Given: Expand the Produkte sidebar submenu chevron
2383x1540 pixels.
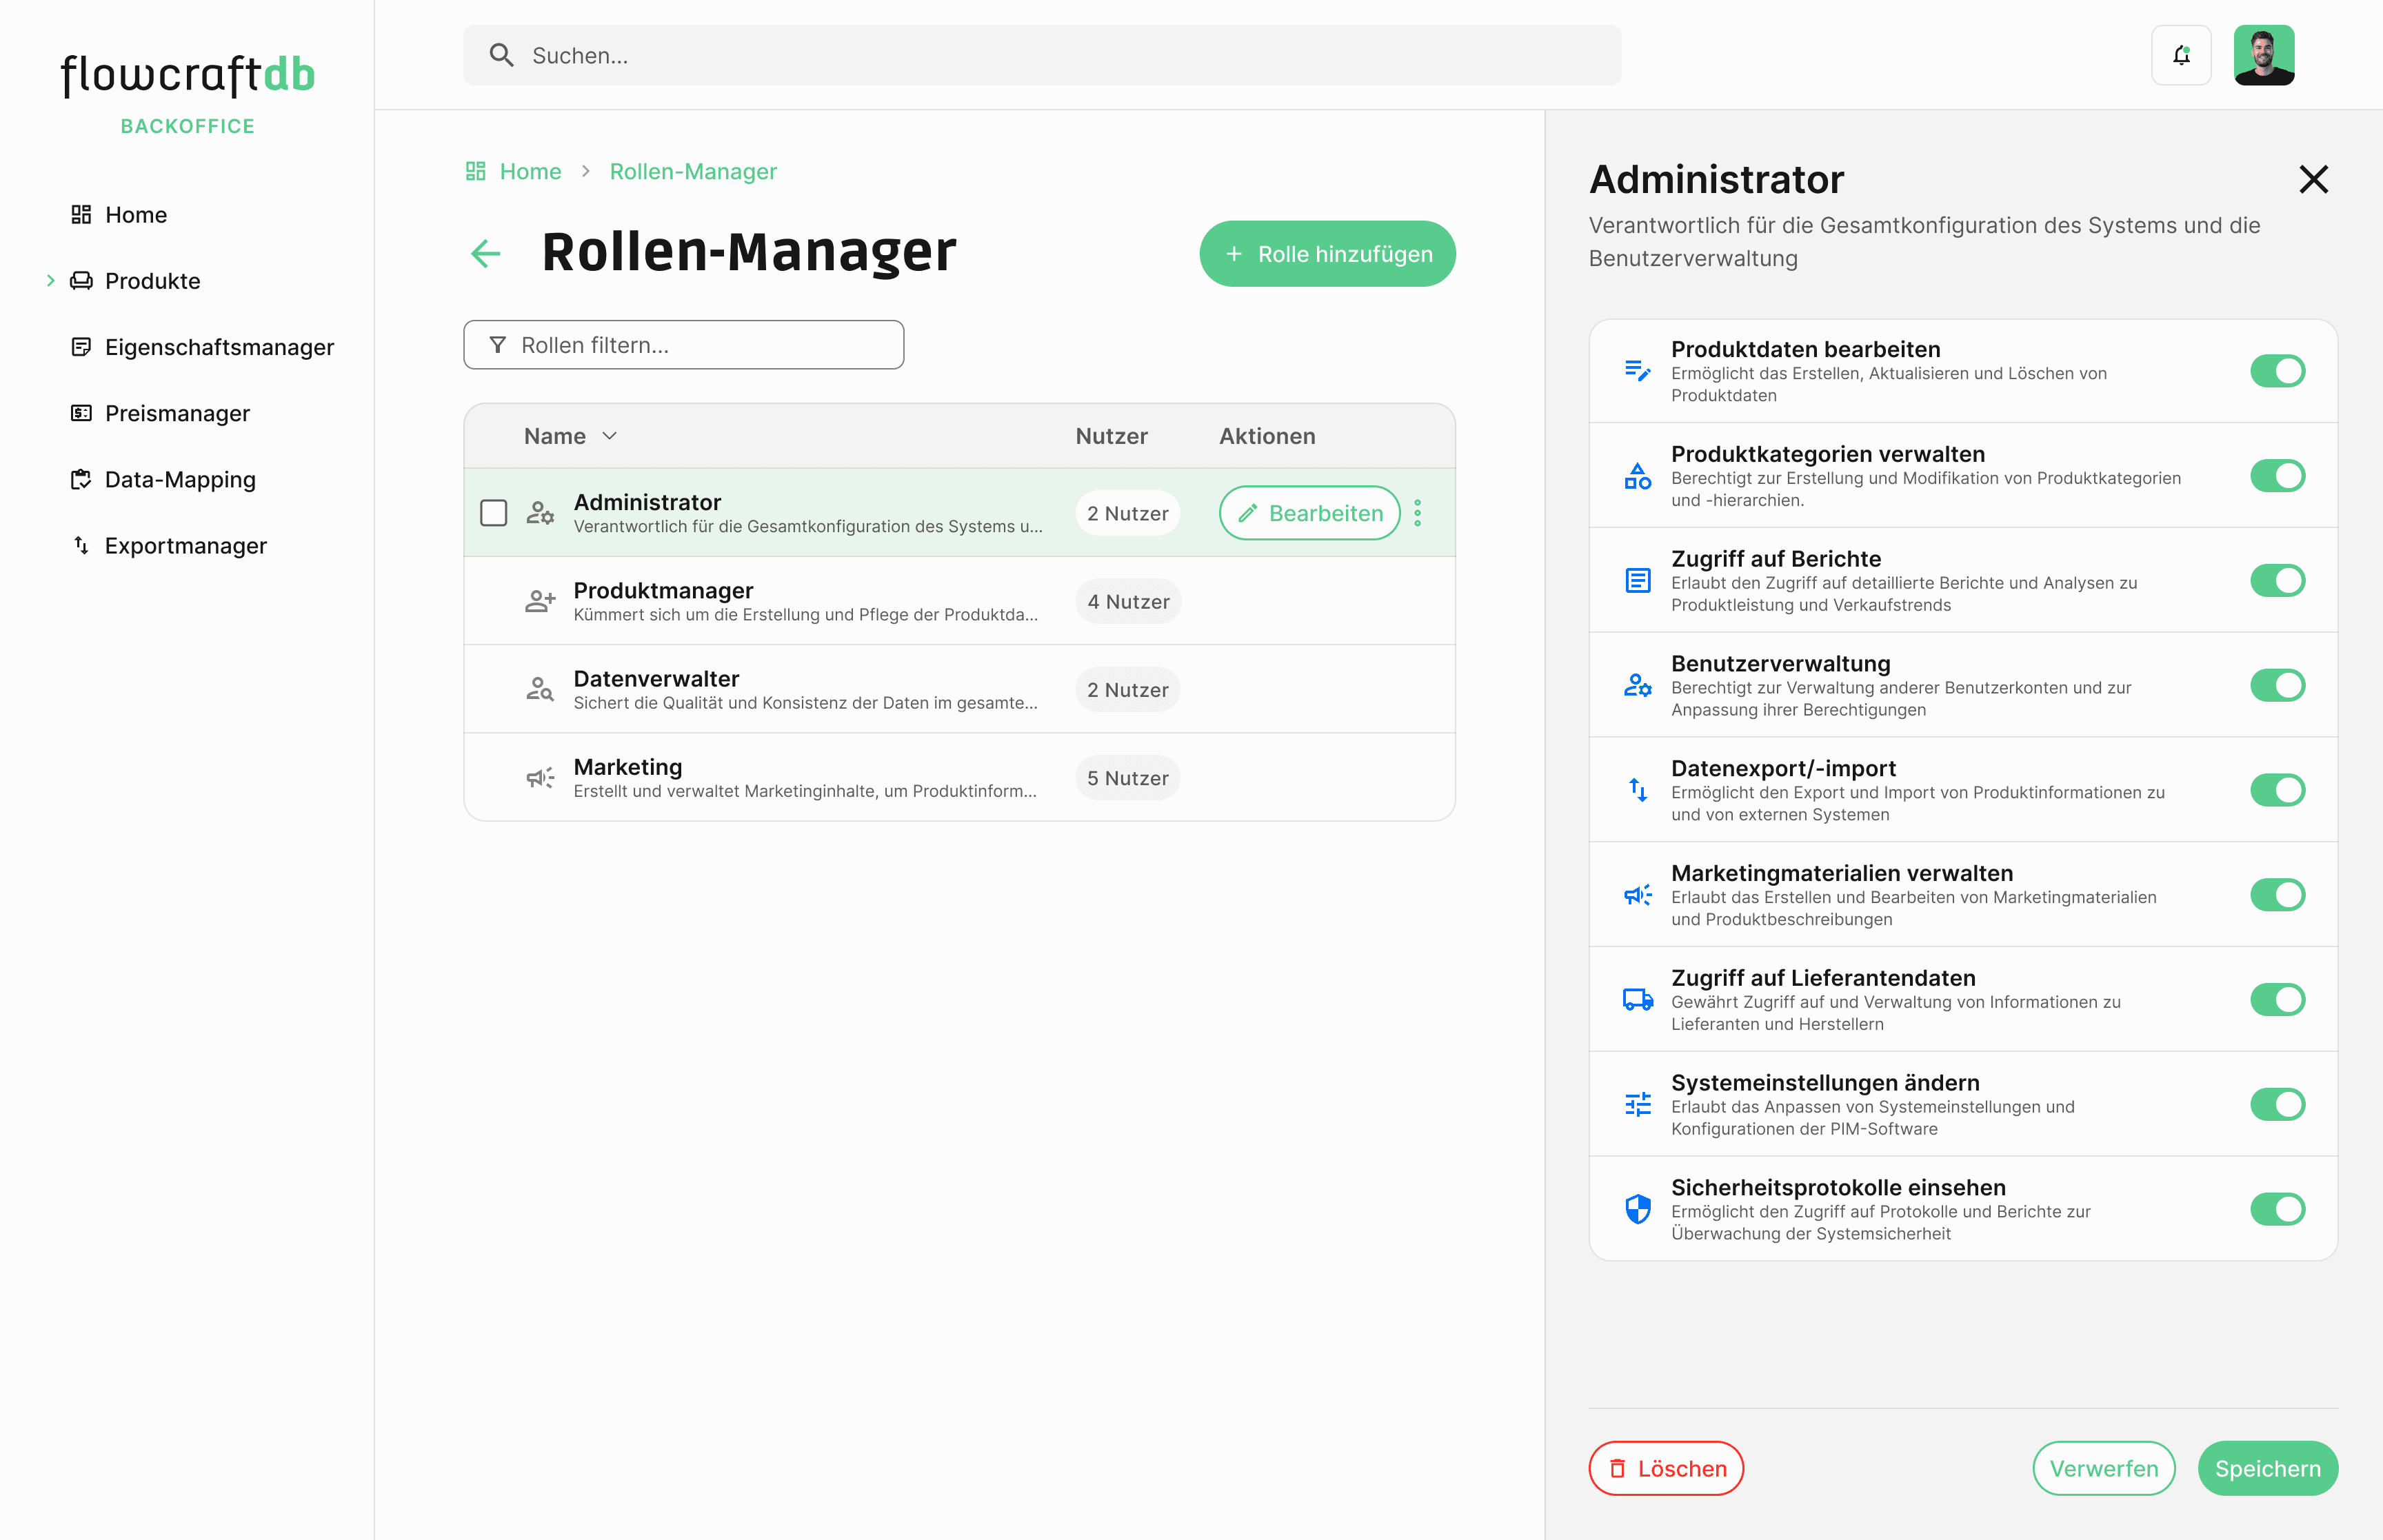Looking at the screenshot, I should click(x=50, y=281).
